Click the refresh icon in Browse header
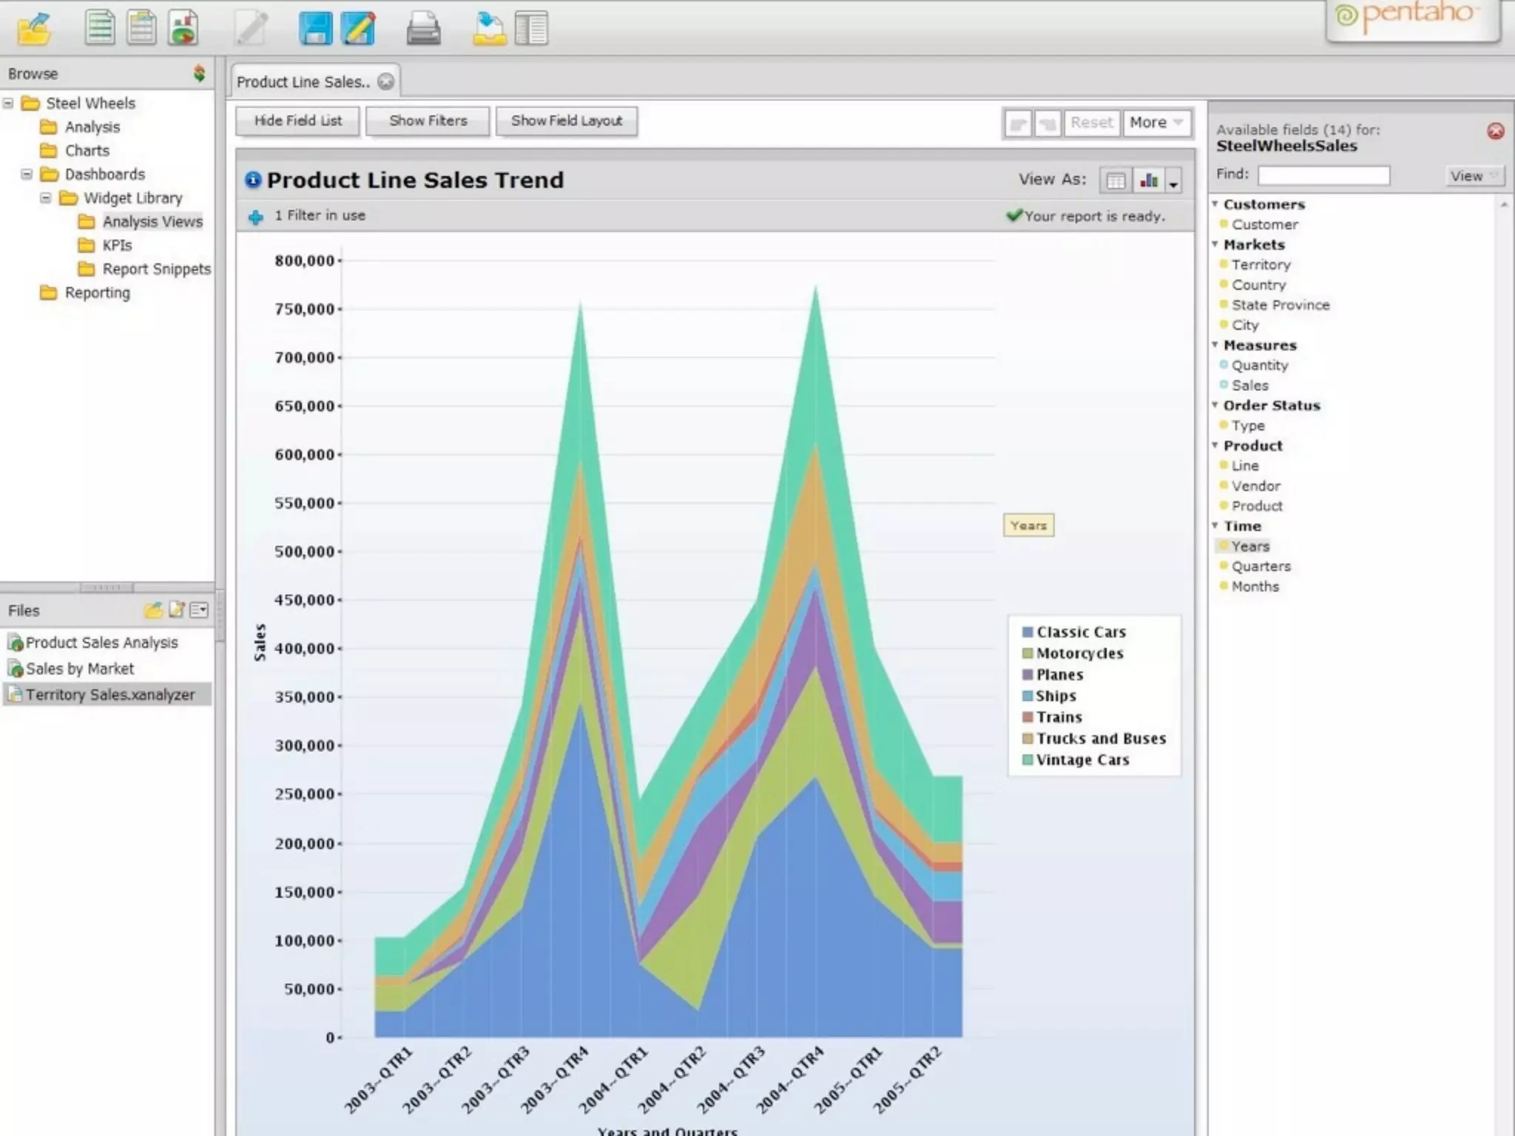This screenshot has height=1136, width=1515. point(199,73)
